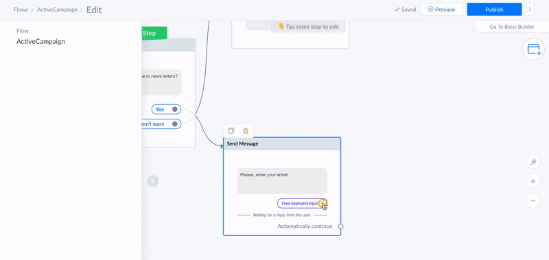Click the 'Please, enter your email' message bubble

tap(282, 181)
